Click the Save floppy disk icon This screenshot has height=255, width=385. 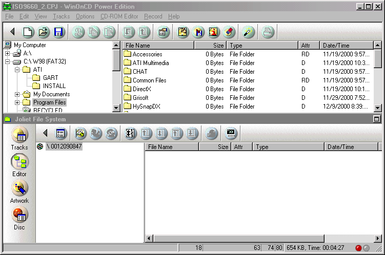coord(58,32)
